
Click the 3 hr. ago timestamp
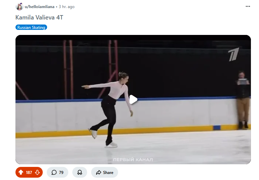(67, 7)
